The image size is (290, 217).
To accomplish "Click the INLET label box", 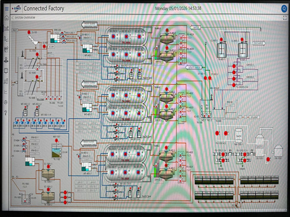I will click(15, 30).
